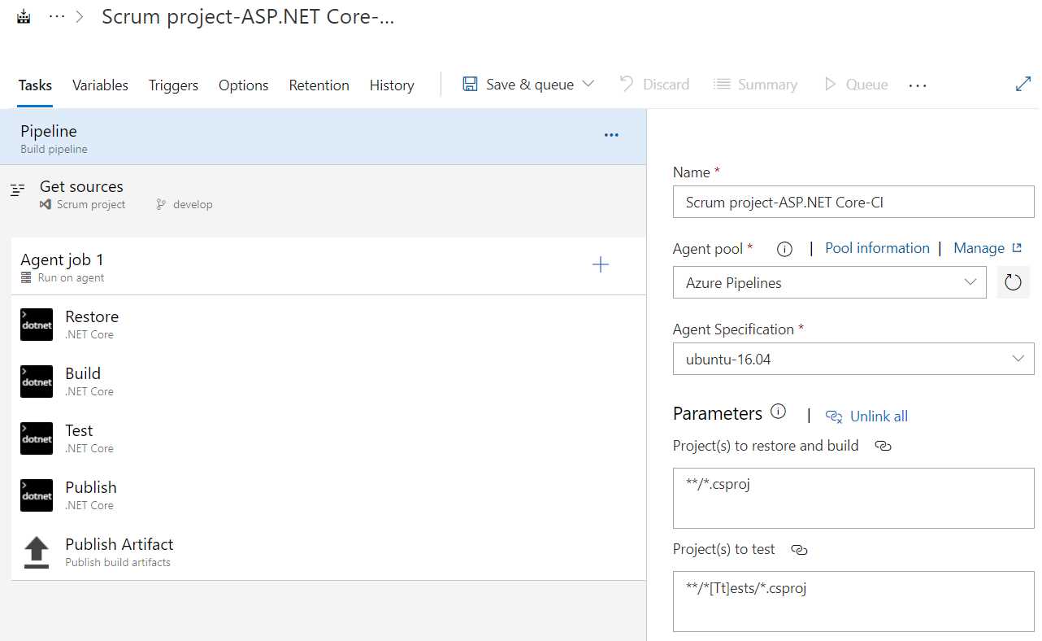Click inside the Name input field
The width and height of the screenshot is (1042, 641).
tap(853, 202)
